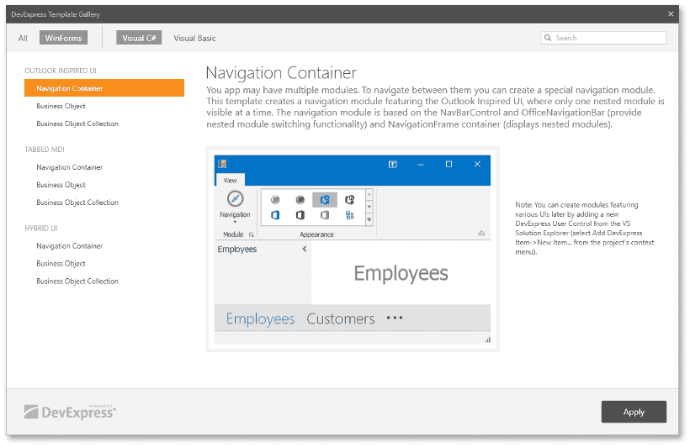
Task: Click the preview's size grip icon
Action: pos(487,339)
